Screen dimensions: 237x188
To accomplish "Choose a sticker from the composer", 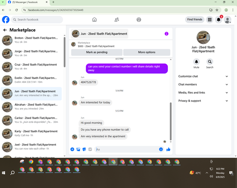I will coord(84,149).
